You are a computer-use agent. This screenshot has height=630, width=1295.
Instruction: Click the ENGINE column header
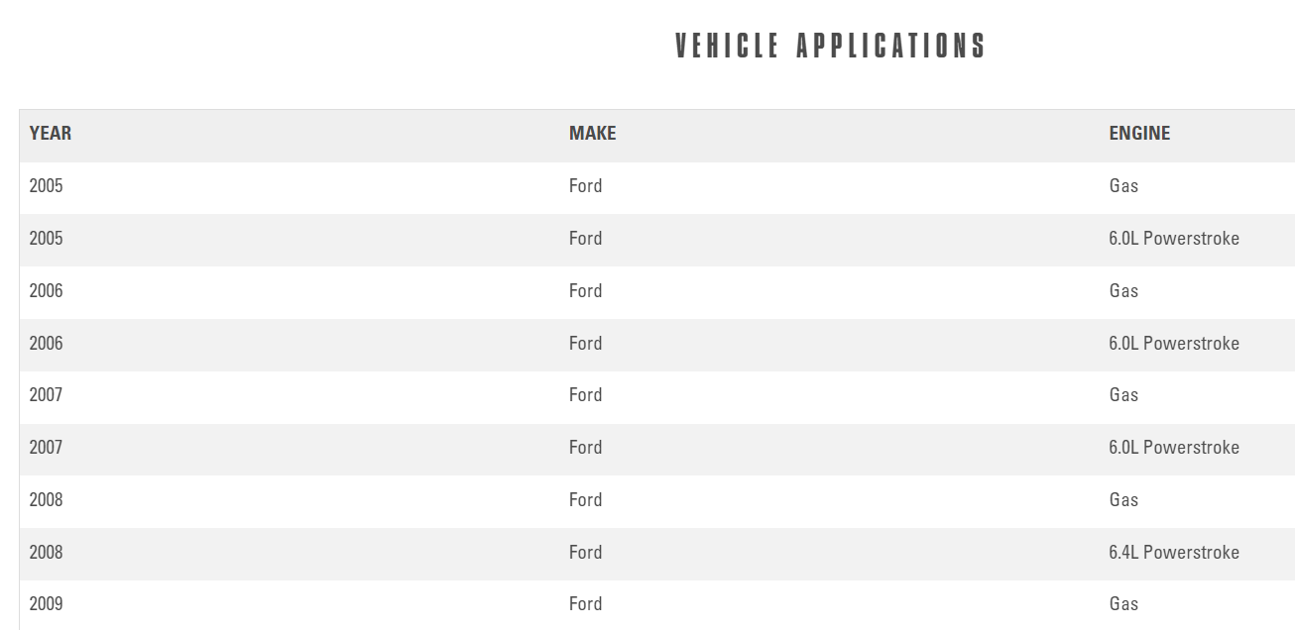point(1139,134)
